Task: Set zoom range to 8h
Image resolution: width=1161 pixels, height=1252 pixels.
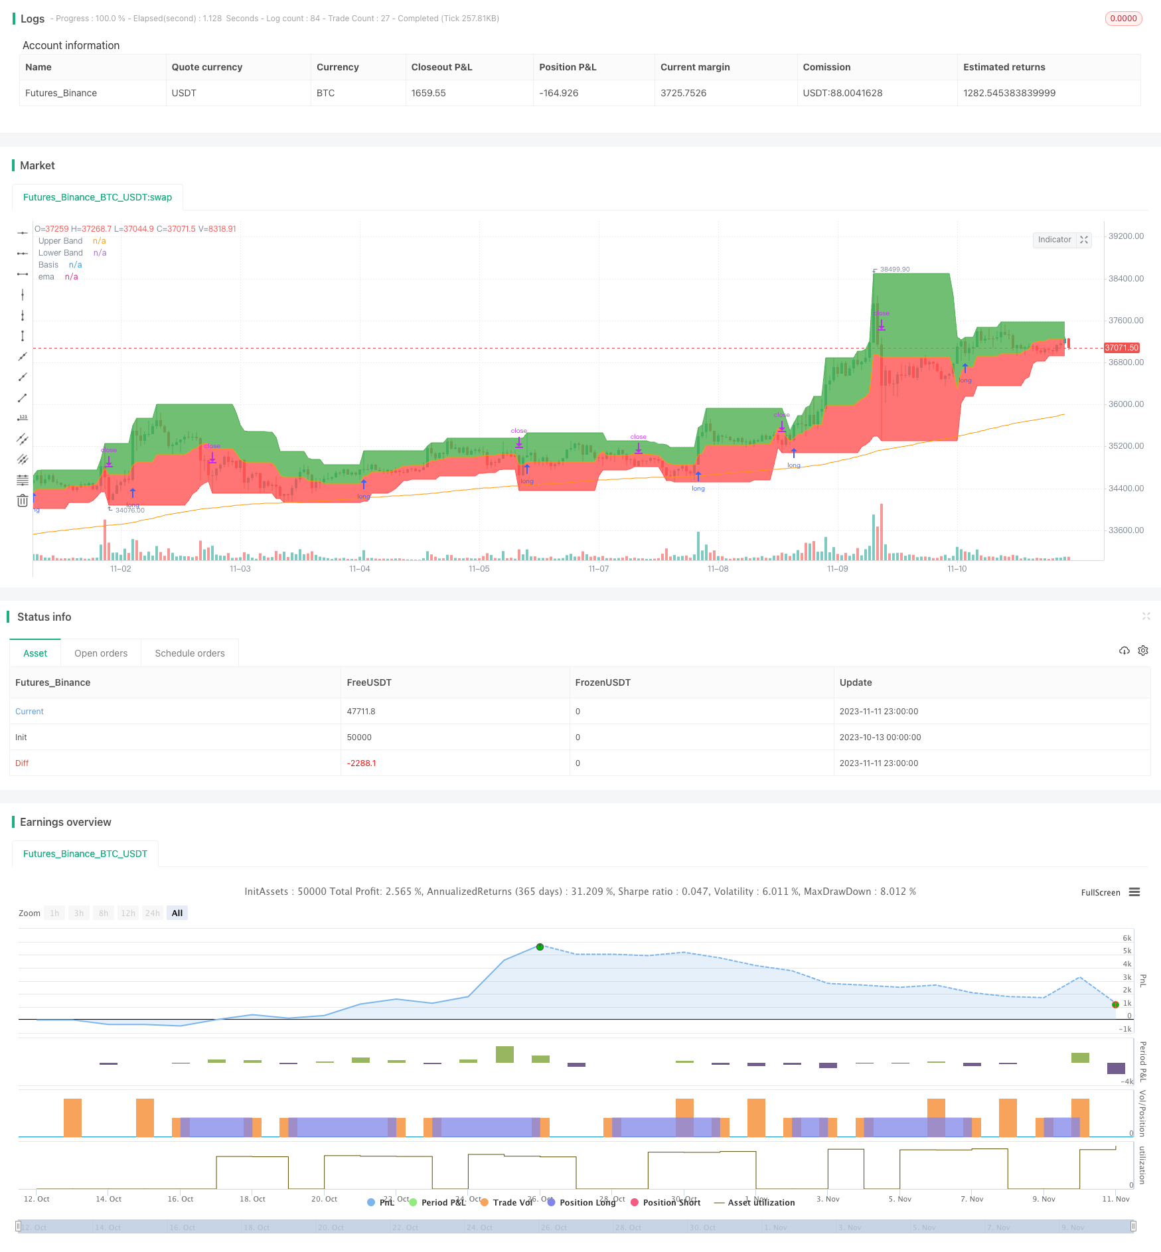Action: (x=104, y=913)
